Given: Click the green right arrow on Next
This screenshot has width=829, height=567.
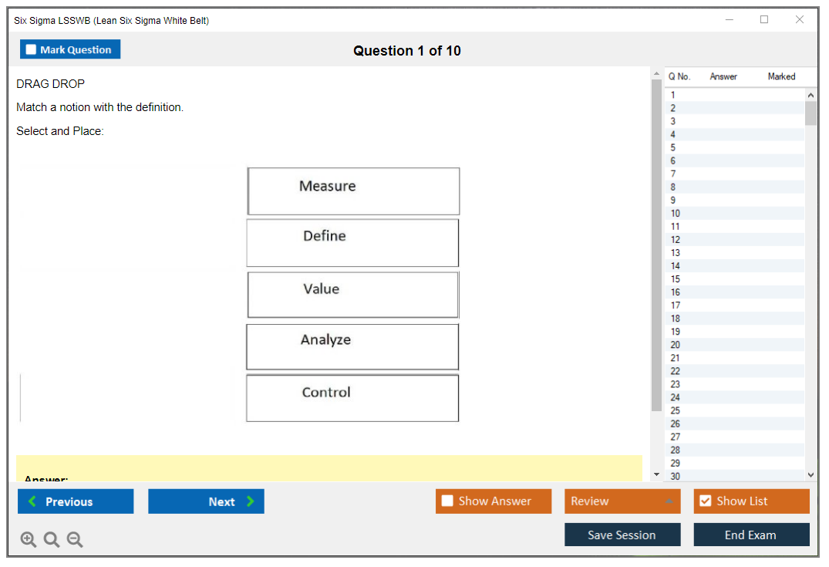Looking at the screenshot, I should coord(250,501).
